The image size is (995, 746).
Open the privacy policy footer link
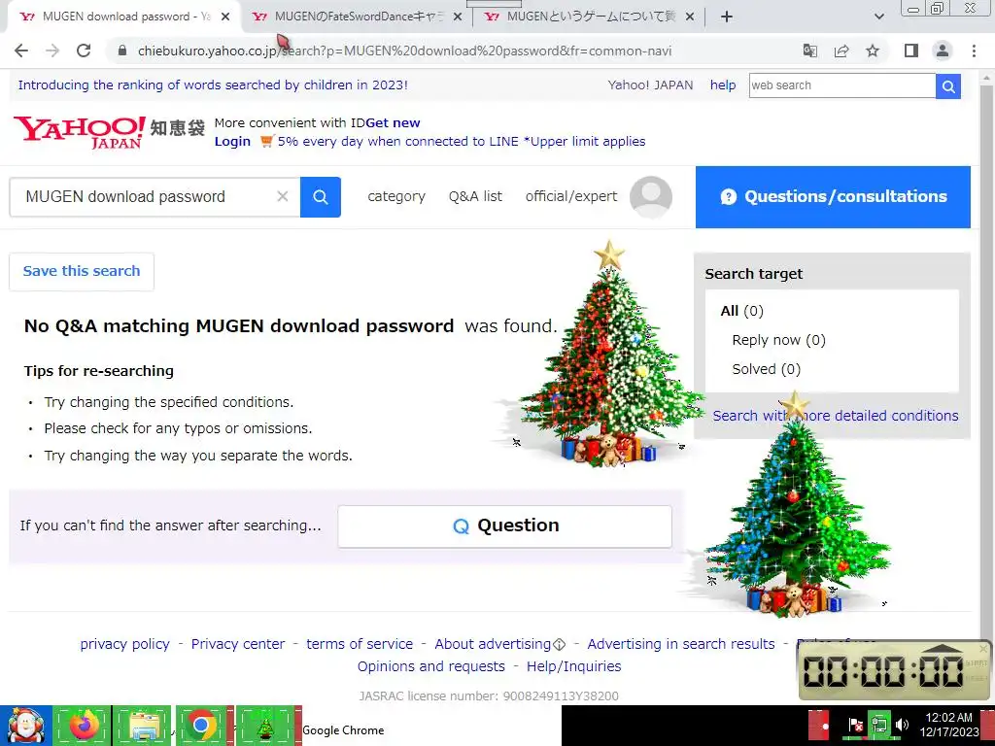(125, 644)
